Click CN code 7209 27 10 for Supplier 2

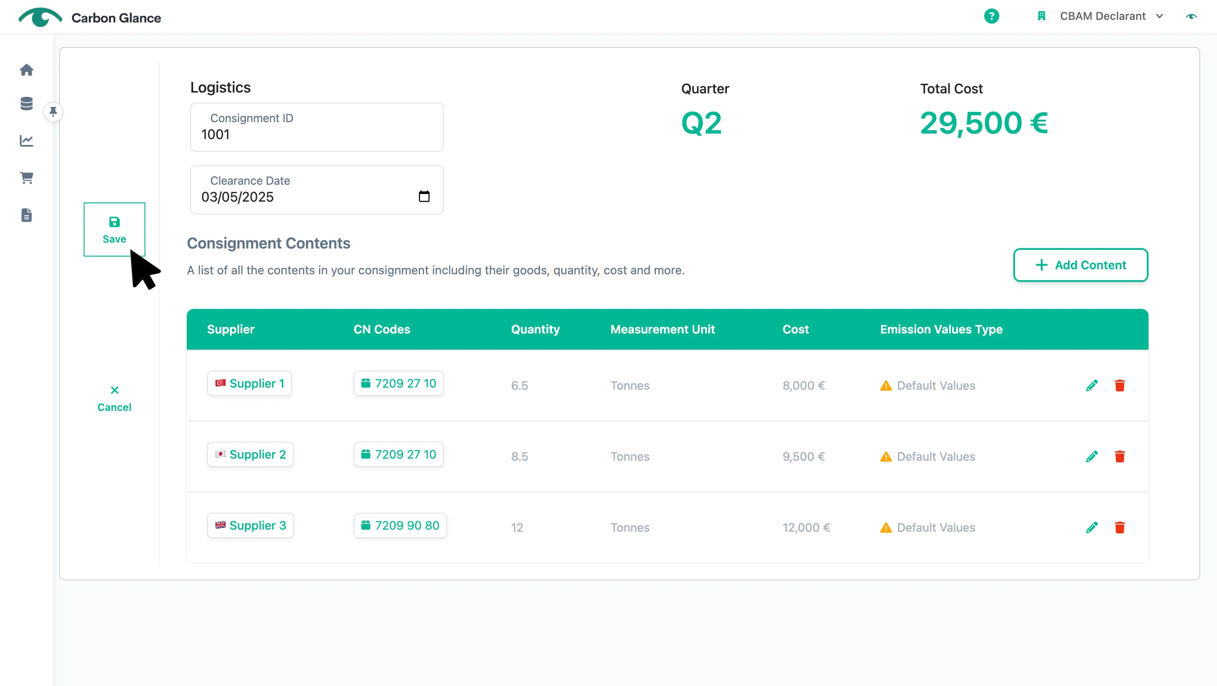(x=398, y=454)
